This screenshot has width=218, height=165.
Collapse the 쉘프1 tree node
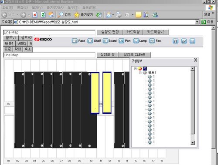[x=140, y=73]
